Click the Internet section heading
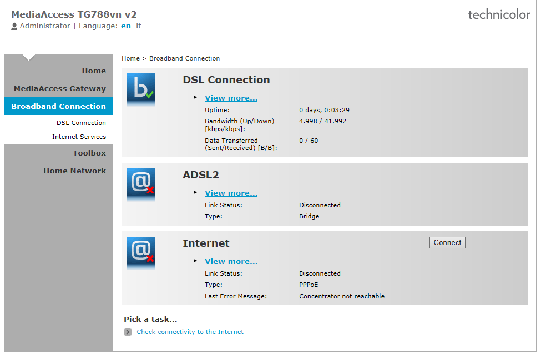This screenshot has height=354, width=541. pyautogui.click(x=206, y=243)
